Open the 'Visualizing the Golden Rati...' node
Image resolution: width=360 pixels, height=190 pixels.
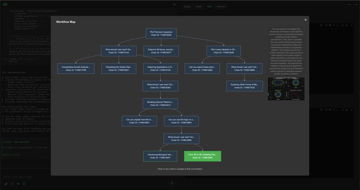pyautogui.click(x=119, y=69)
